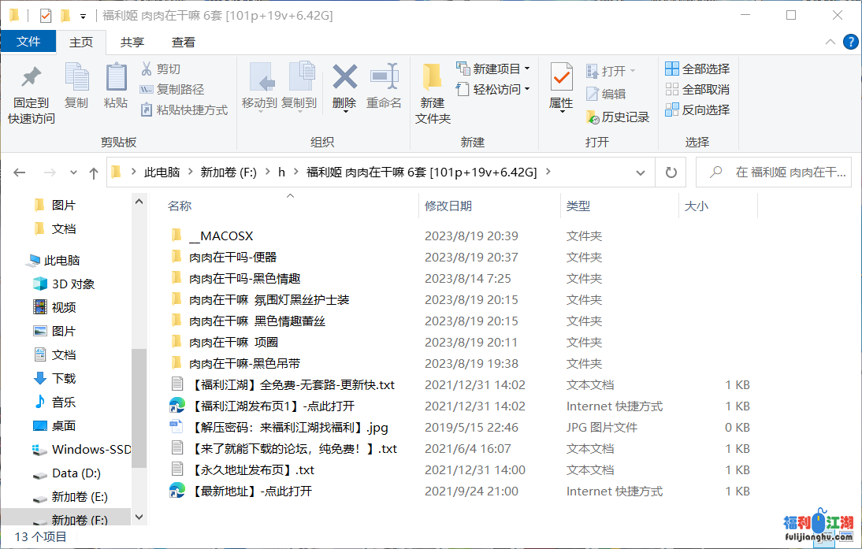The image size is (862, 549).
Task: Click the Rename (重命名) icon
Action: (384, 78)
